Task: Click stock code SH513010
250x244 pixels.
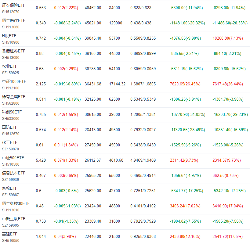Action: [11, 210]
